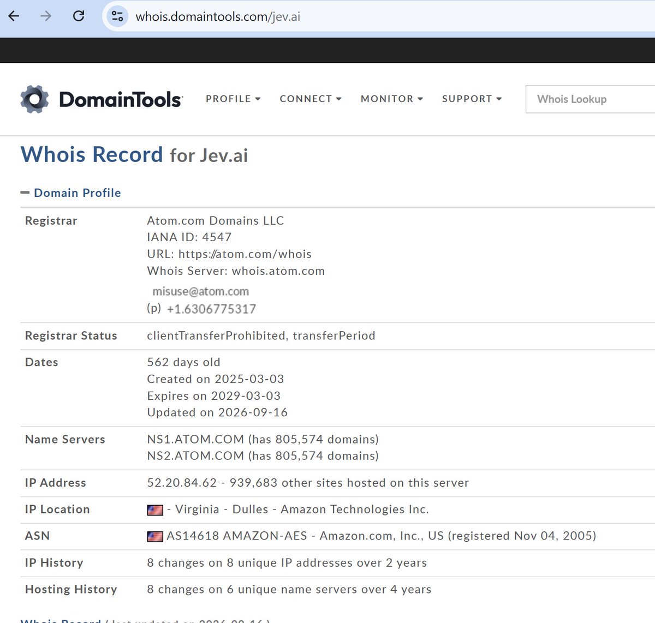The image size is (655, 623).
Task: Click the misuse@atom.com email address
Action: coord(200,291)
